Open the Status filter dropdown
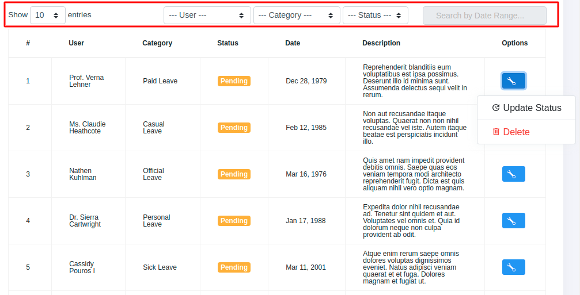Viewport: 580px width, 295px height. 376,15
